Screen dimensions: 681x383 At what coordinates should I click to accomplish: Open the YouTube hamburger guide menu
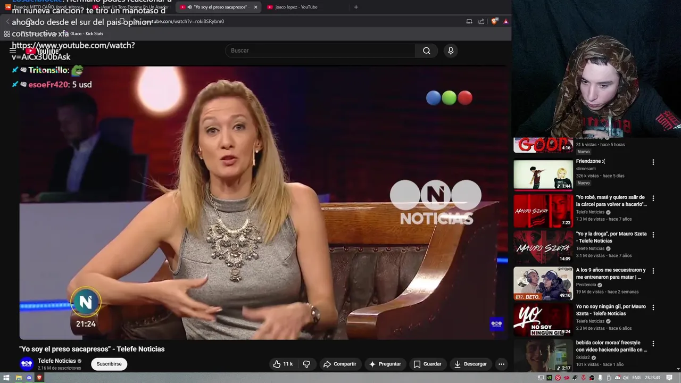pos(13,51)
